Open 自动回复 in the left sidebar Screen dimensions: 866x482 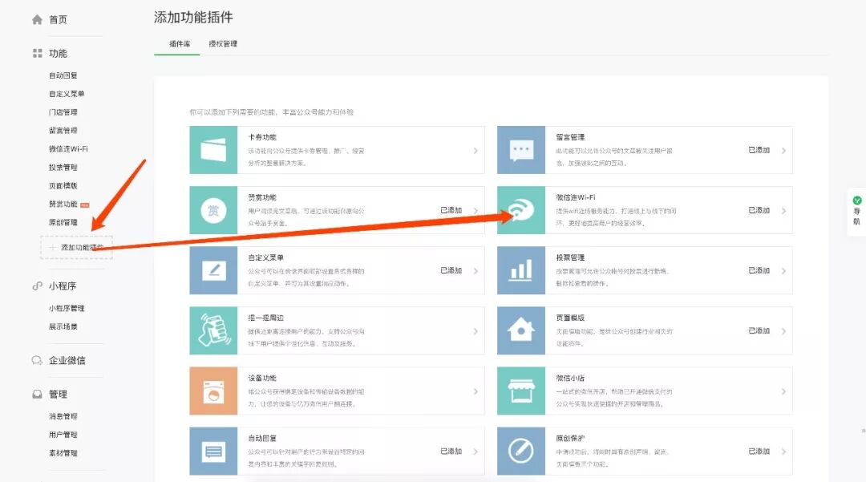pos(63,75)
